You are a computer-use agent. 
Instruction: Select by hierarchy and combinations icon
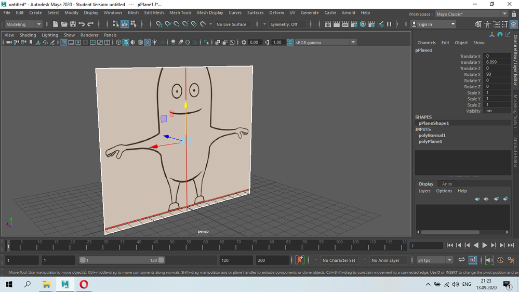[115, 24]
